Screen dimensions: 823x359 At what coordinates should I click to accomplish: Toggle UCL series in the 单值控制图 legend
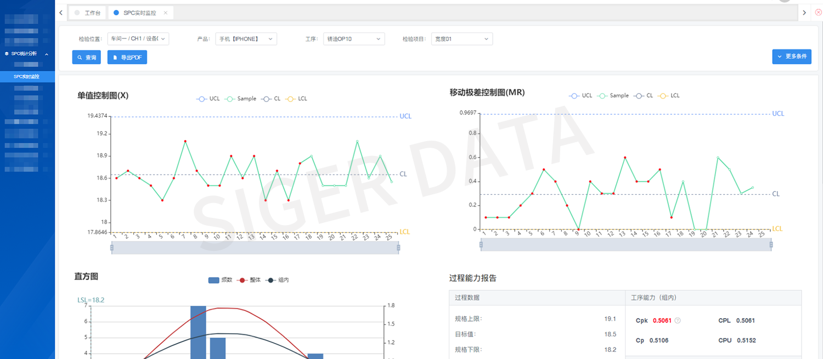coord(208,99)
